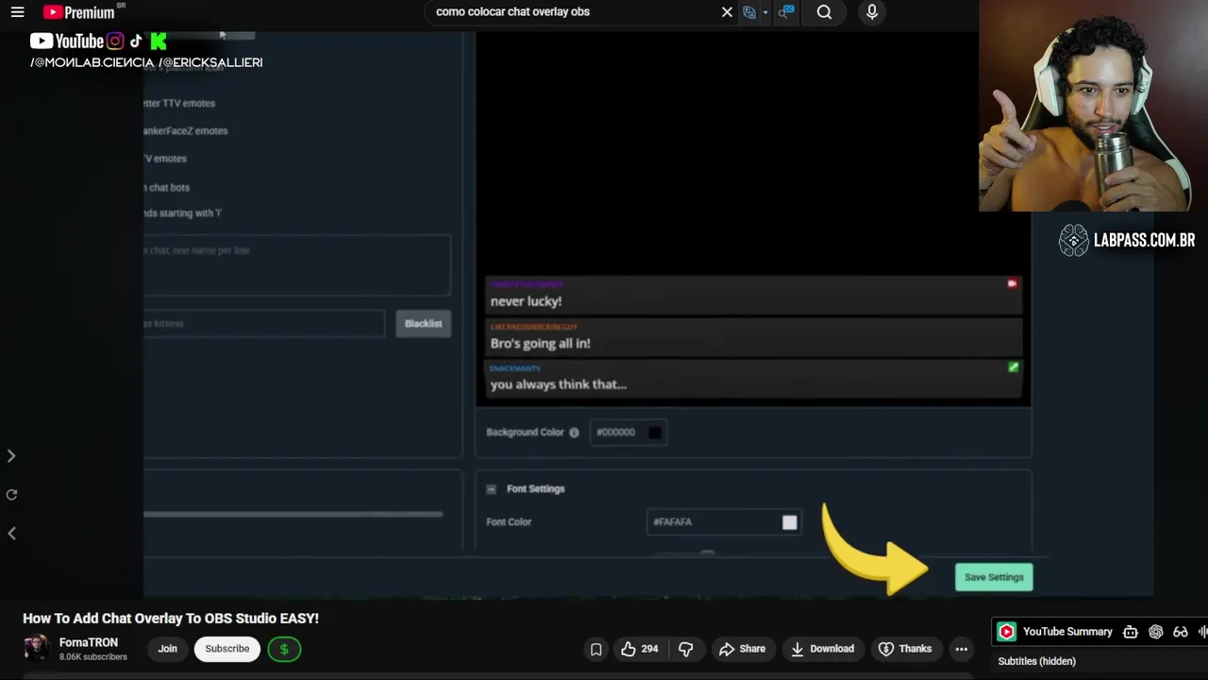Open FornaTRON channel avatar
The image size is (1208, 680).
[37, 649]
